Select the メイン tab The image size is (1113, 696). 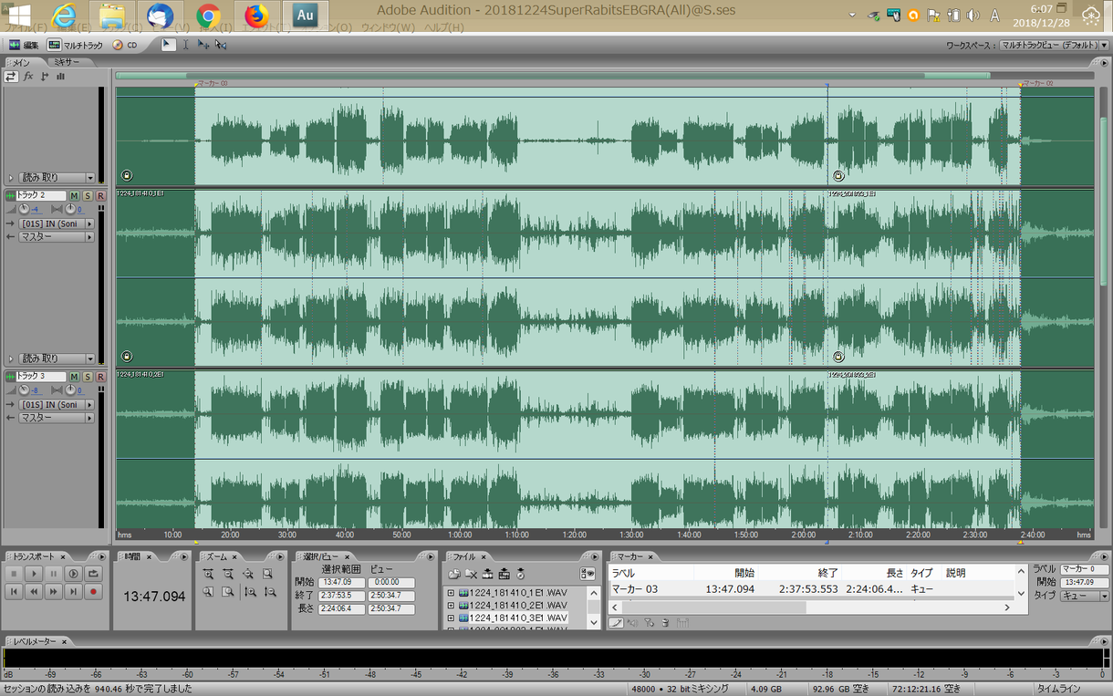click(21, 62)
